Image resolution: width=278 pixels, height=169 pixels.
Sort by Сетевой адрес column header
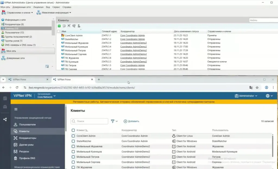pyautogui.click(x=109, y=31)
